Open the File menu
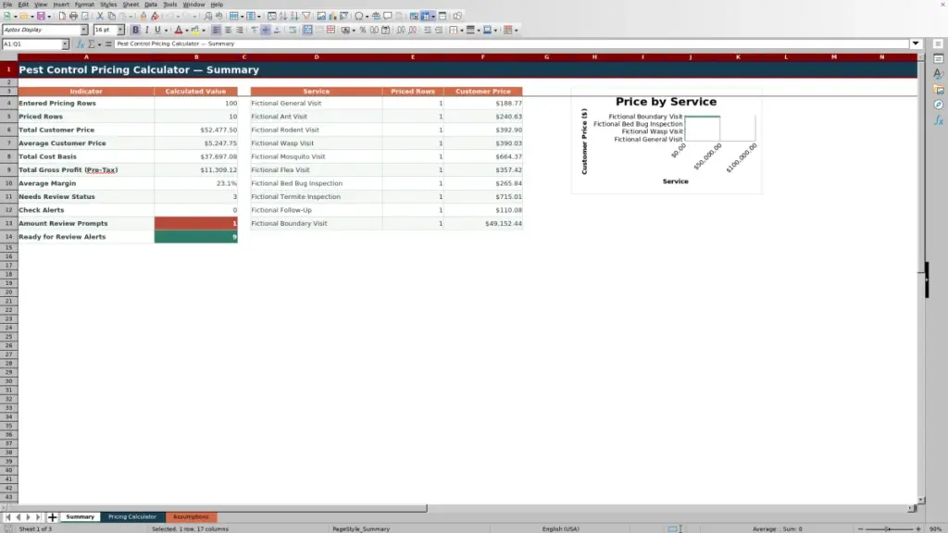Screen dimensions: 948x533 pyautogui.click(x=7, y=5)
